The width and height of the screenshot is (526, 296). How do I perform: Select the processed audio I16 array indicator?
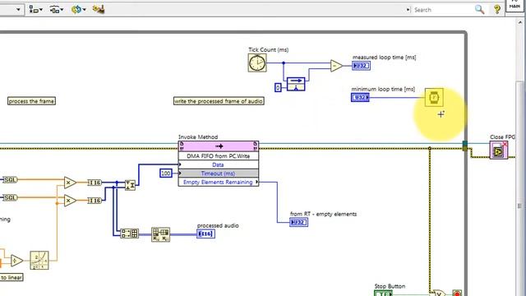pyautogui.click(x=205, y=234)
